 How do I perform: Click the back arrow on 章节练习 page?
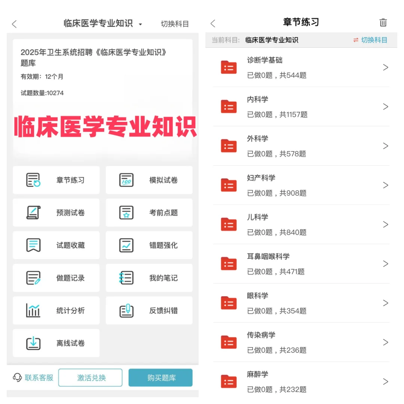coord(213,23)
